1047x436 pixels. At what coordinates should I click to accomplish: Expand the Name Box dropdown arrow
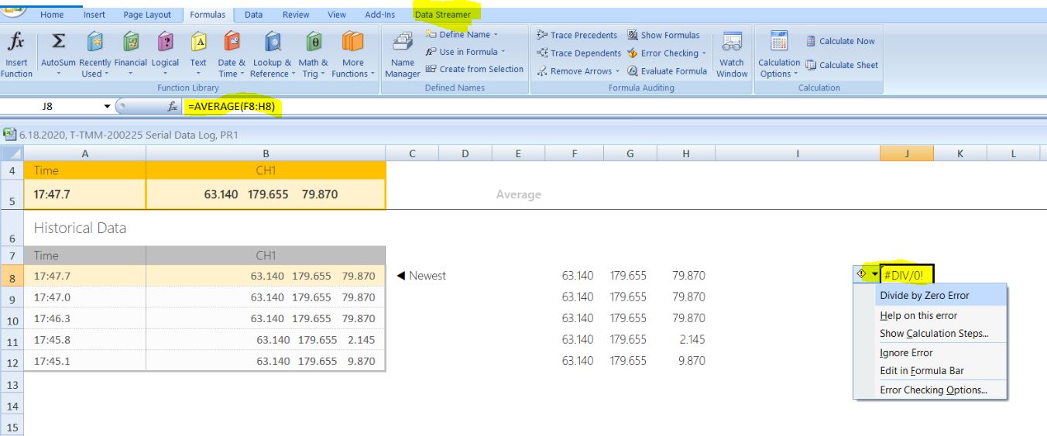point(107,107)
